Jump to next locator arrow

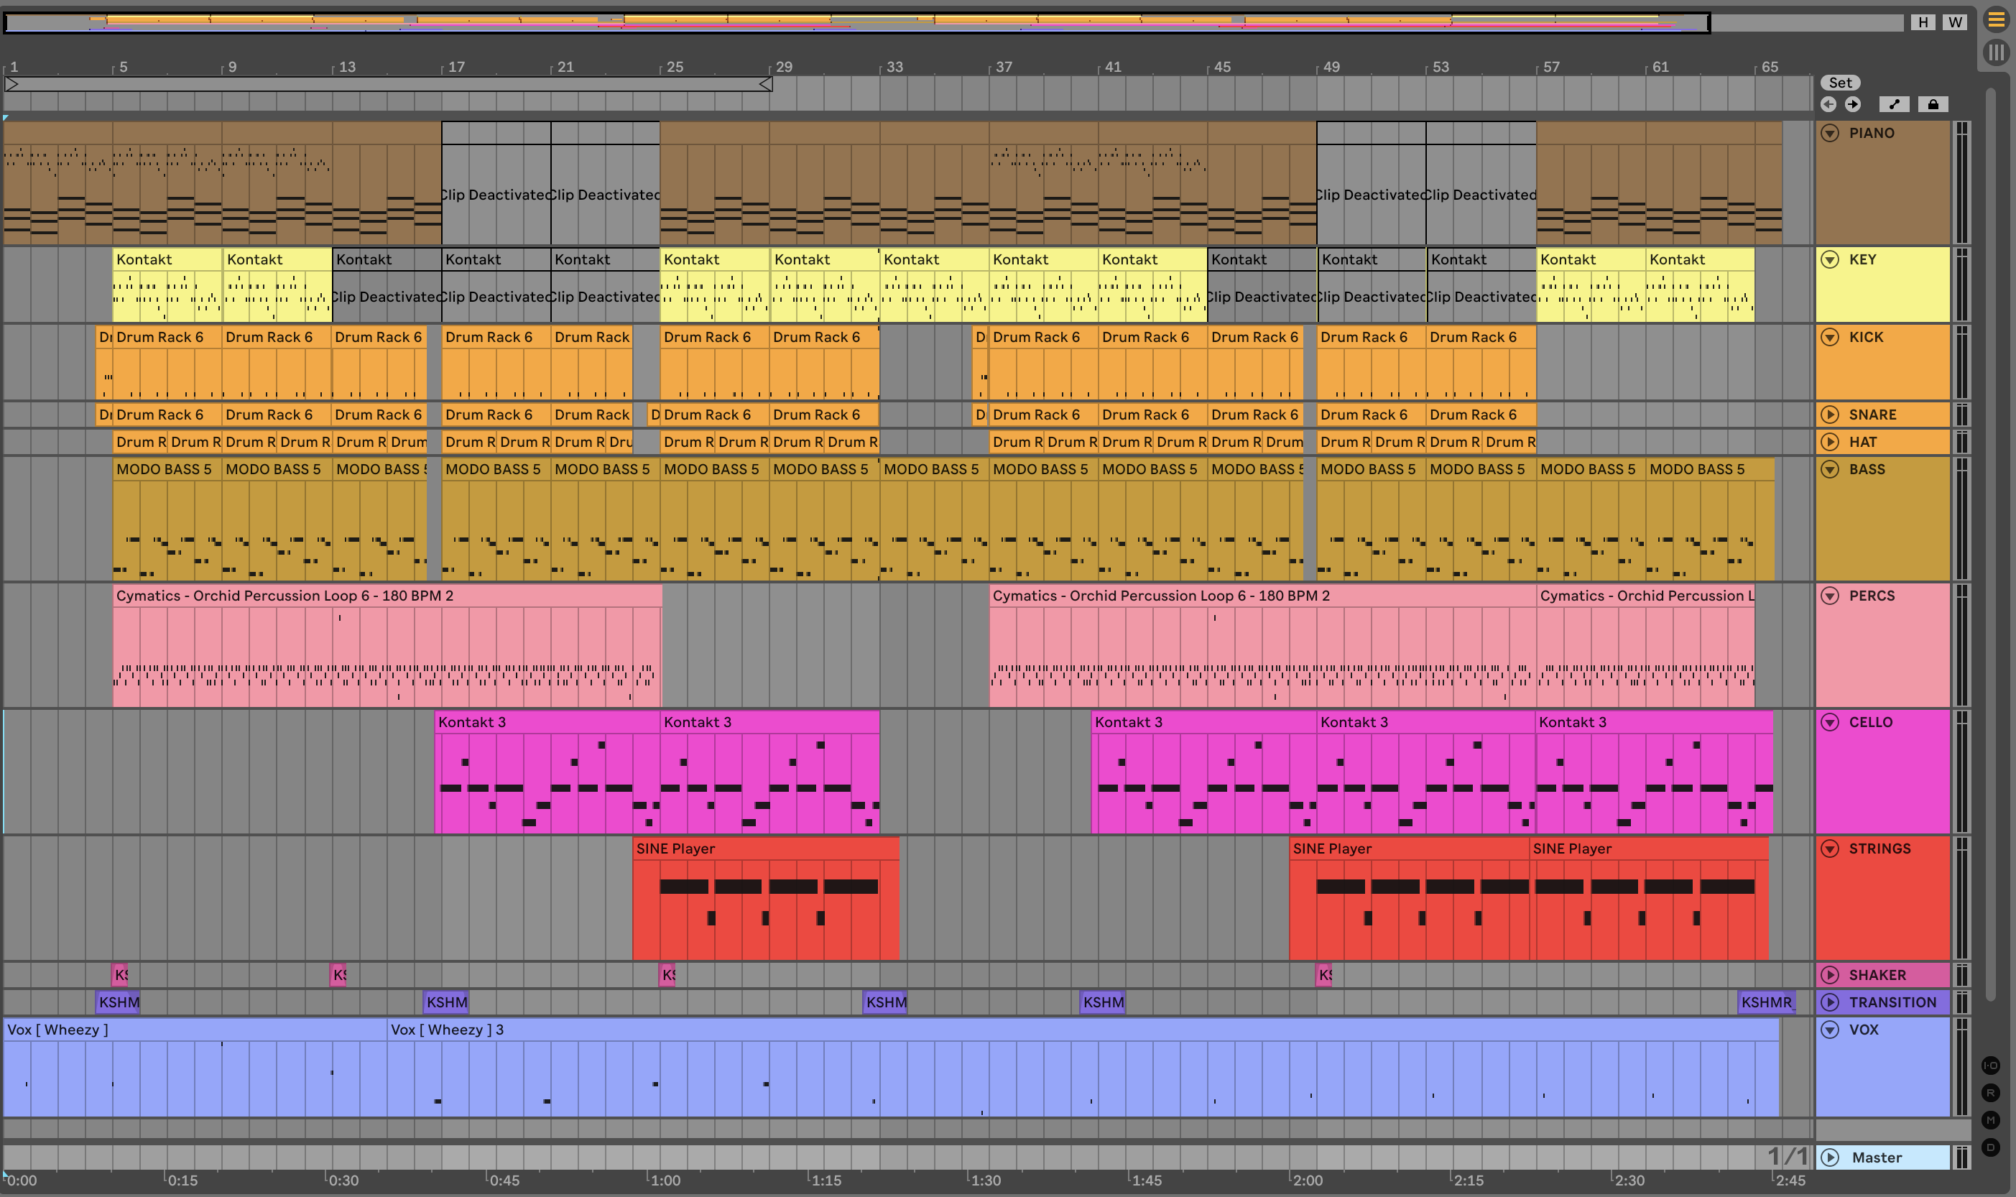(1853, 104)
